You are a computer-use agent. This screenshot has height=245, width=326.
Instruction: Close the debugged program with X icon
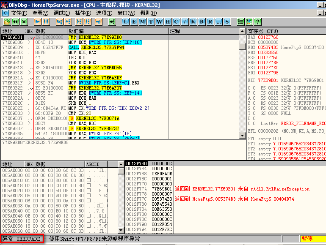click(24, 22)
